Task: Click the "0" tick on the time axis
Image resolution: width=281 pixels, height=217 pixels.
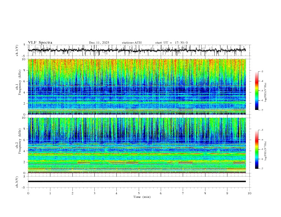Action: (x=28, y=193)
